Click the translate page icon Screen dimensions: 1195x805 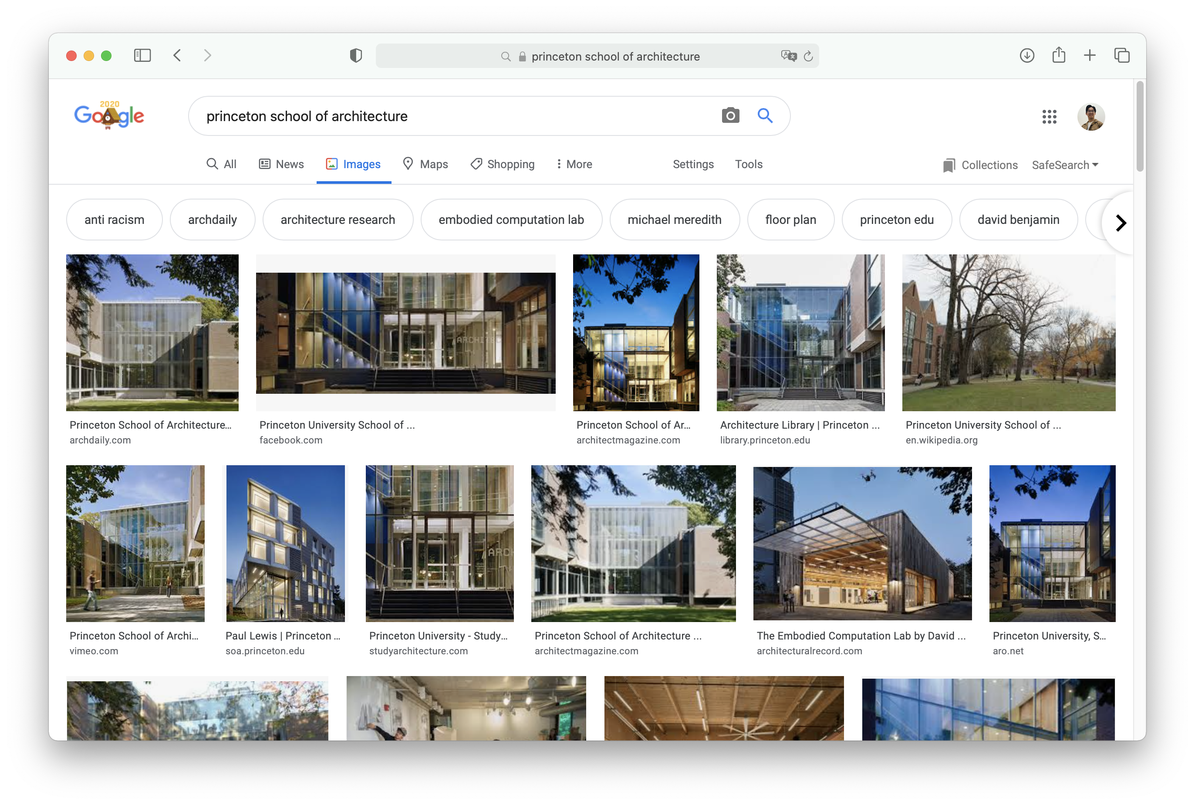[x=788, y=56]
